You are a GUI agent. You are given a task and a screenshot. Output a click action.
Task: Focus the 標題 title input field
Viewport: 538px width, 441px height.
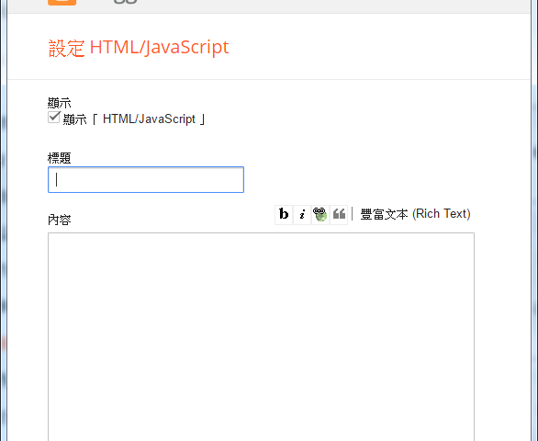tap(146, 180)
